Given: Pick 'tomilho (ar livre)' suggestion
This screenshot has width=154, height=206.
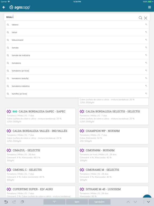Looking at the screenshot, I should click(x=77, y=94).
